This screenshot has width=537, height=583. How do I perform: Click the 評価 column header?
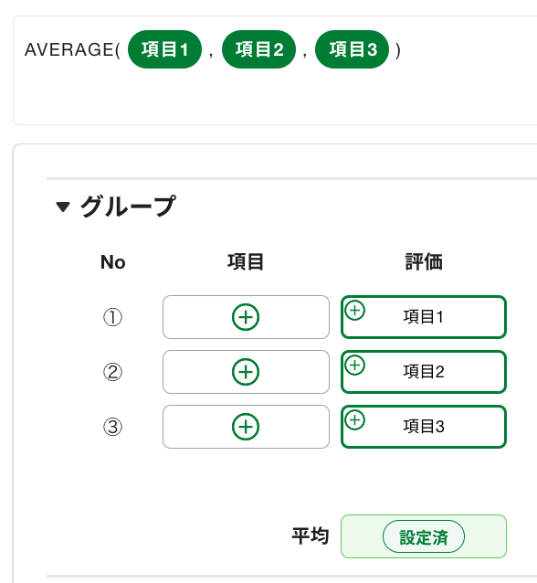[x=424, y=261]
